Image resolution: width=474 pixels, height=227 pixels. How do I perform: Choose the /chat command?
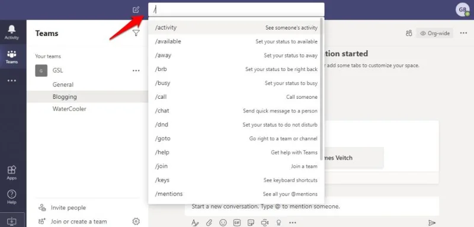click(236, 111)
